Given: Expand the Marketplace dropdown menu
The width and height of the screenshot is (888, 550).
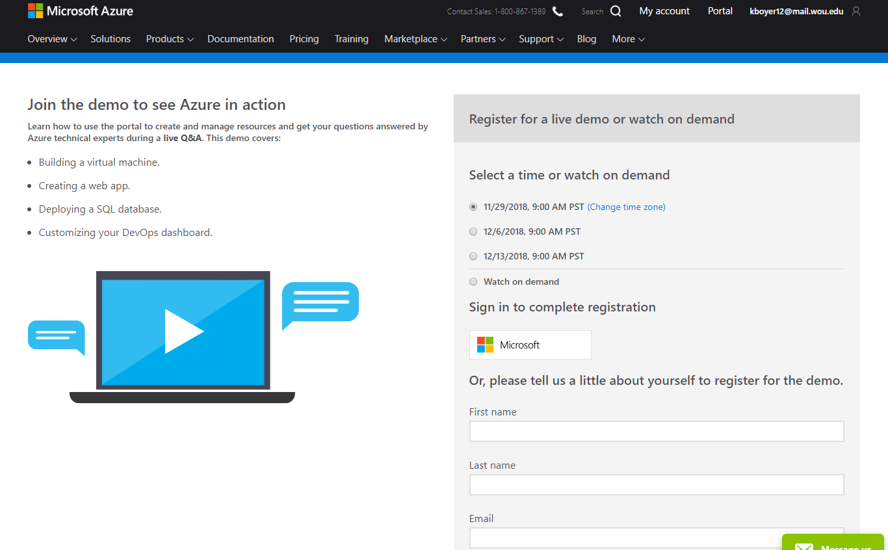Looking at the screenshot, I should pos(415,39).
